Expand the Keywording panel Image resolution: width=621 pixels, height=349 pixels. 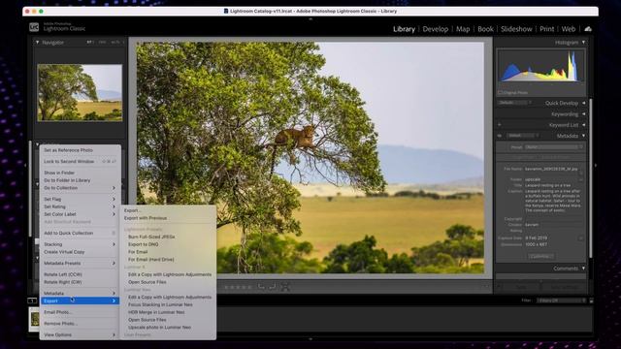pos(584,114)
